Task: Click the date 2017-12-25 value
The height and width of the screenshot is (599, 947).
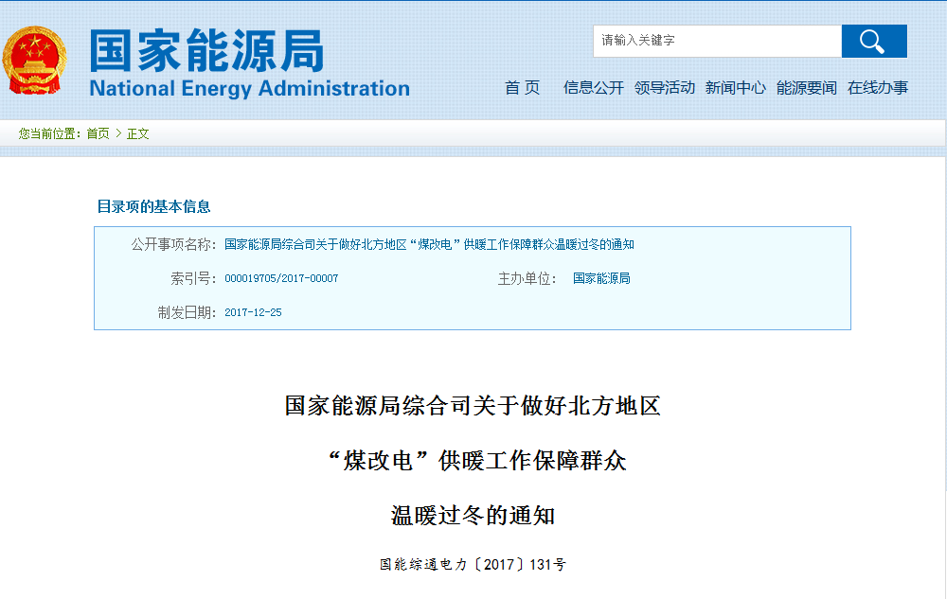Action: [x=251, y=311]
